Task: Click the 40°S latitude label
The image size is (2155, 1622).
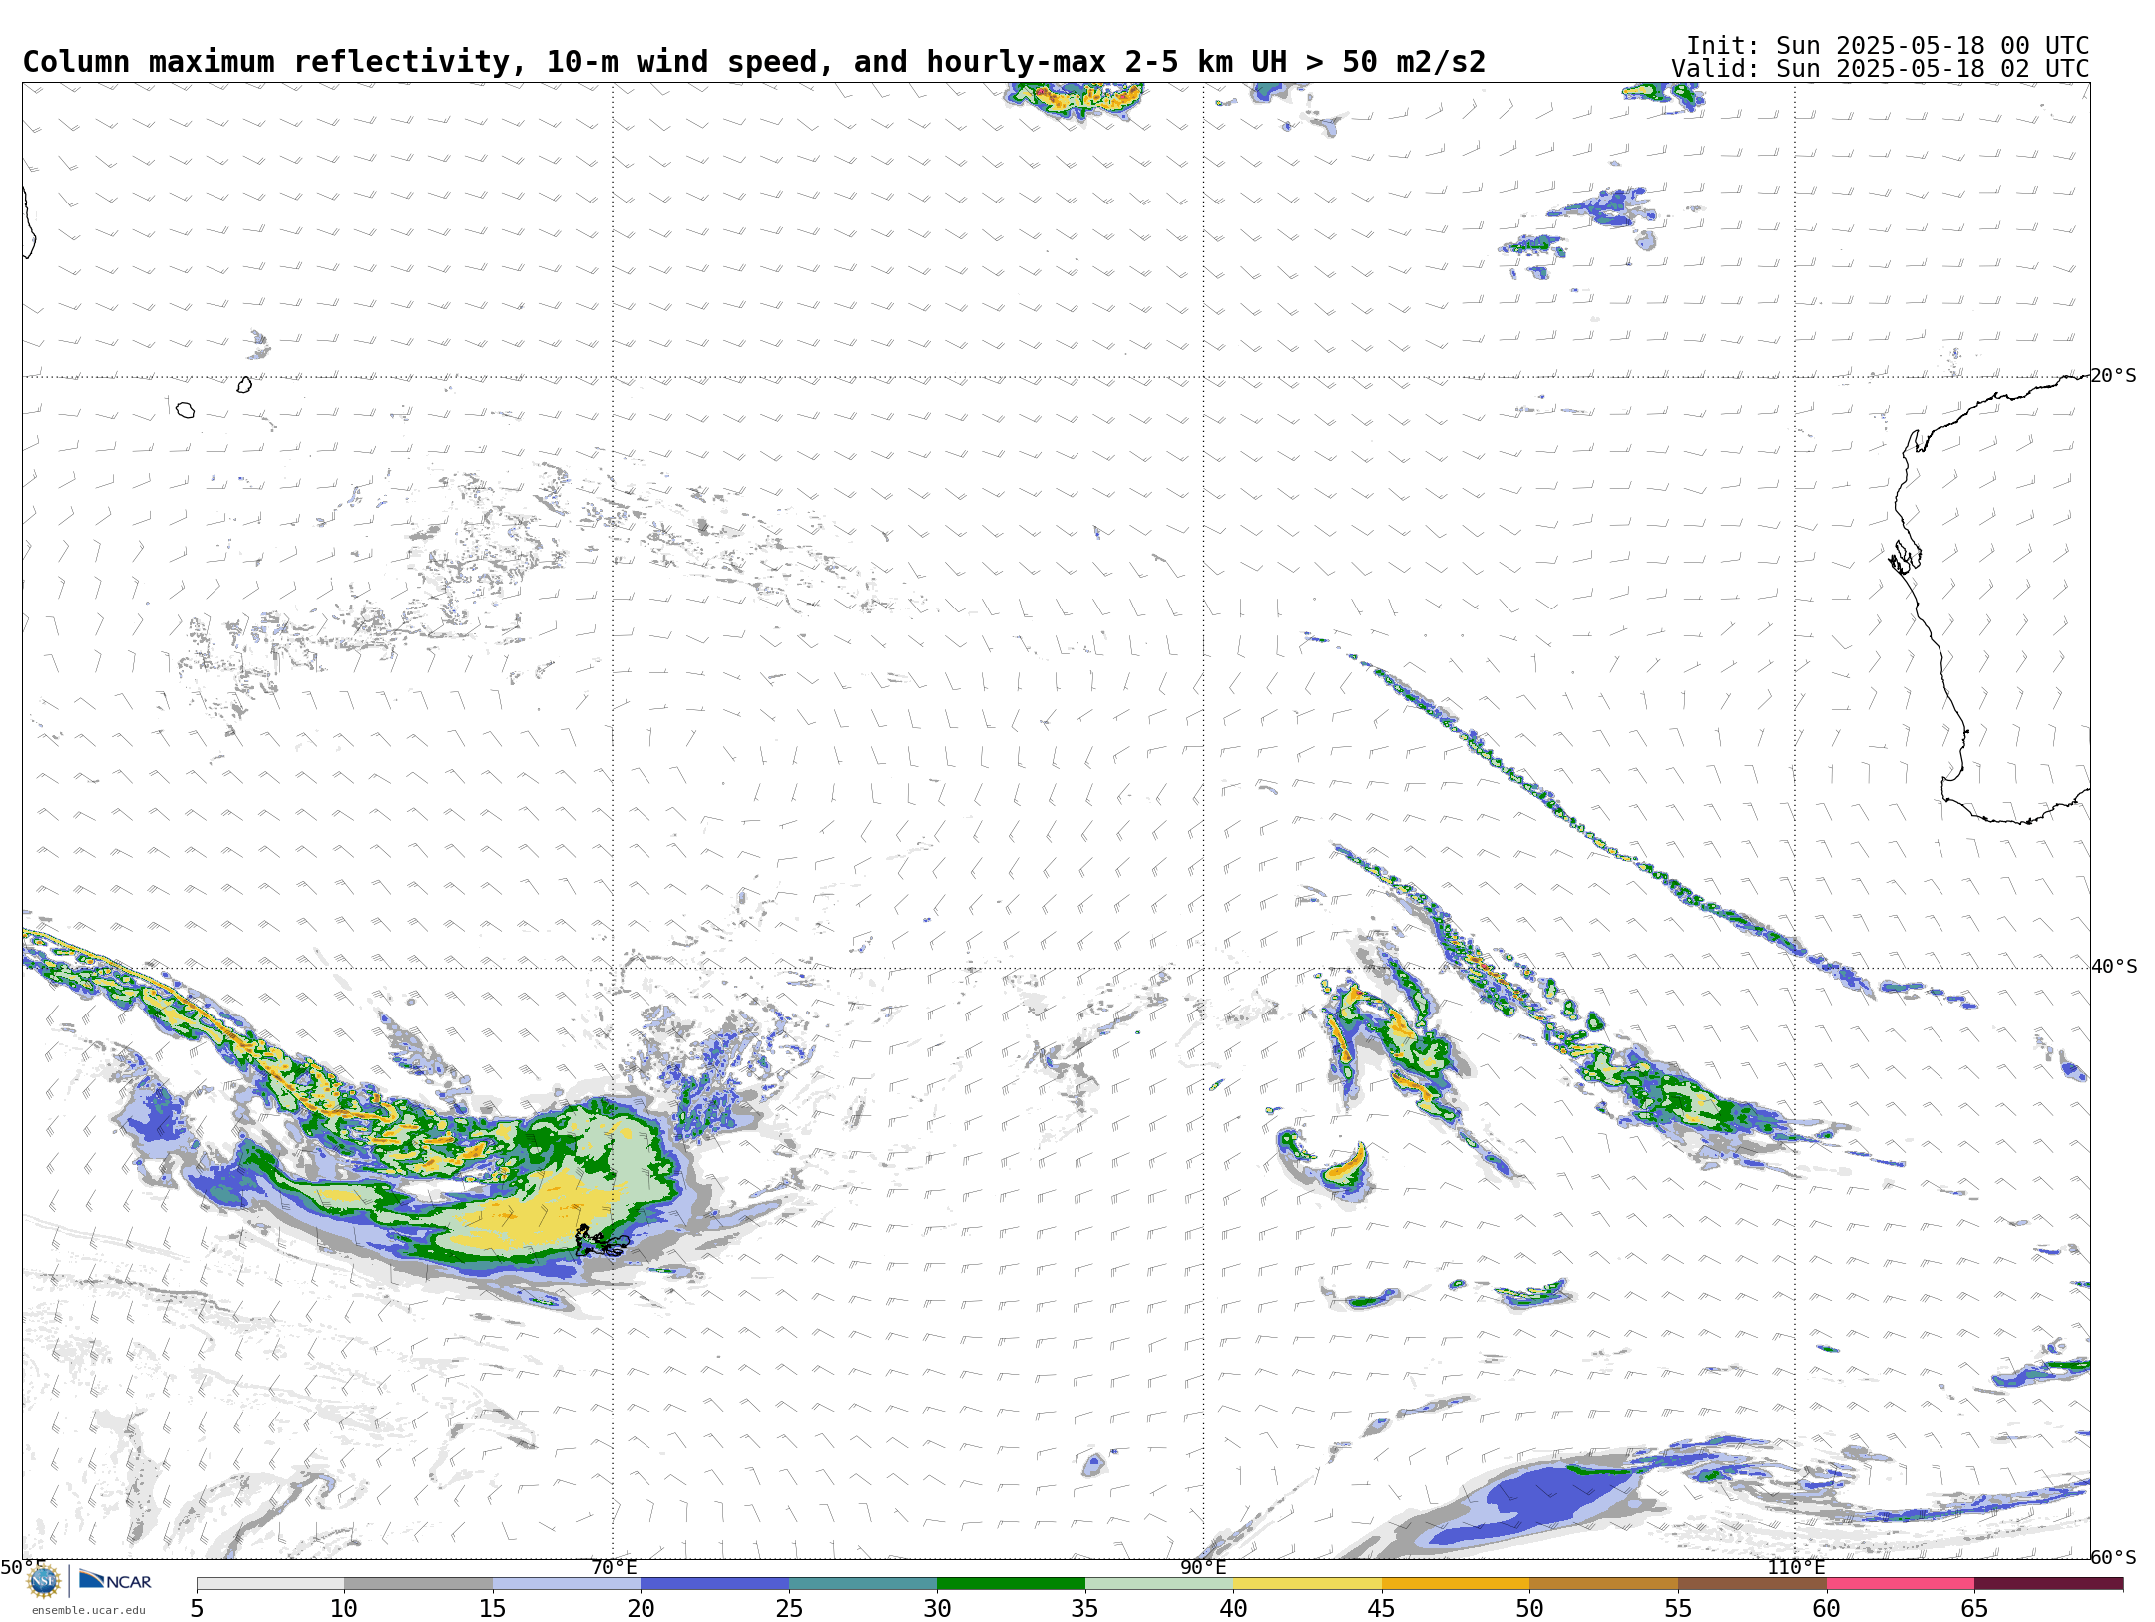Action: click(2113, 967)
